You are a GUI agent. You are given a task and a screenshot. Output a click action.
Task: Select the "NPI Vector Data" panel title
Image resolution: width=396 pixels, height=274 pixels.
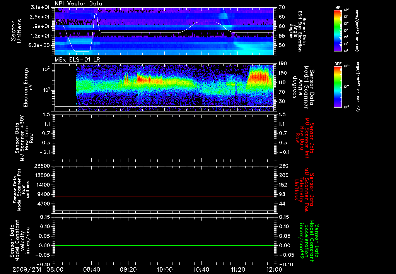pos(79,3)
